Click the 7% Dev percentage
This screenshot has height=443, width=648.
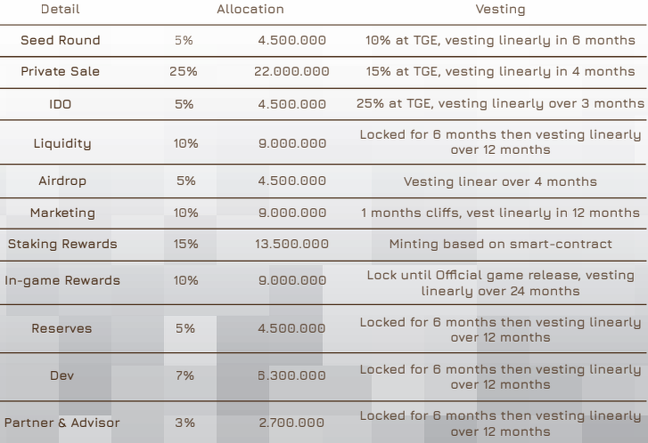click(185, 376)
